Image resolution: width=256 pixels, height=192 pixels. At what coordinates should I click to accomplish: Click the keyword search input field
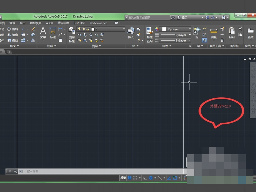coord(149,18)
